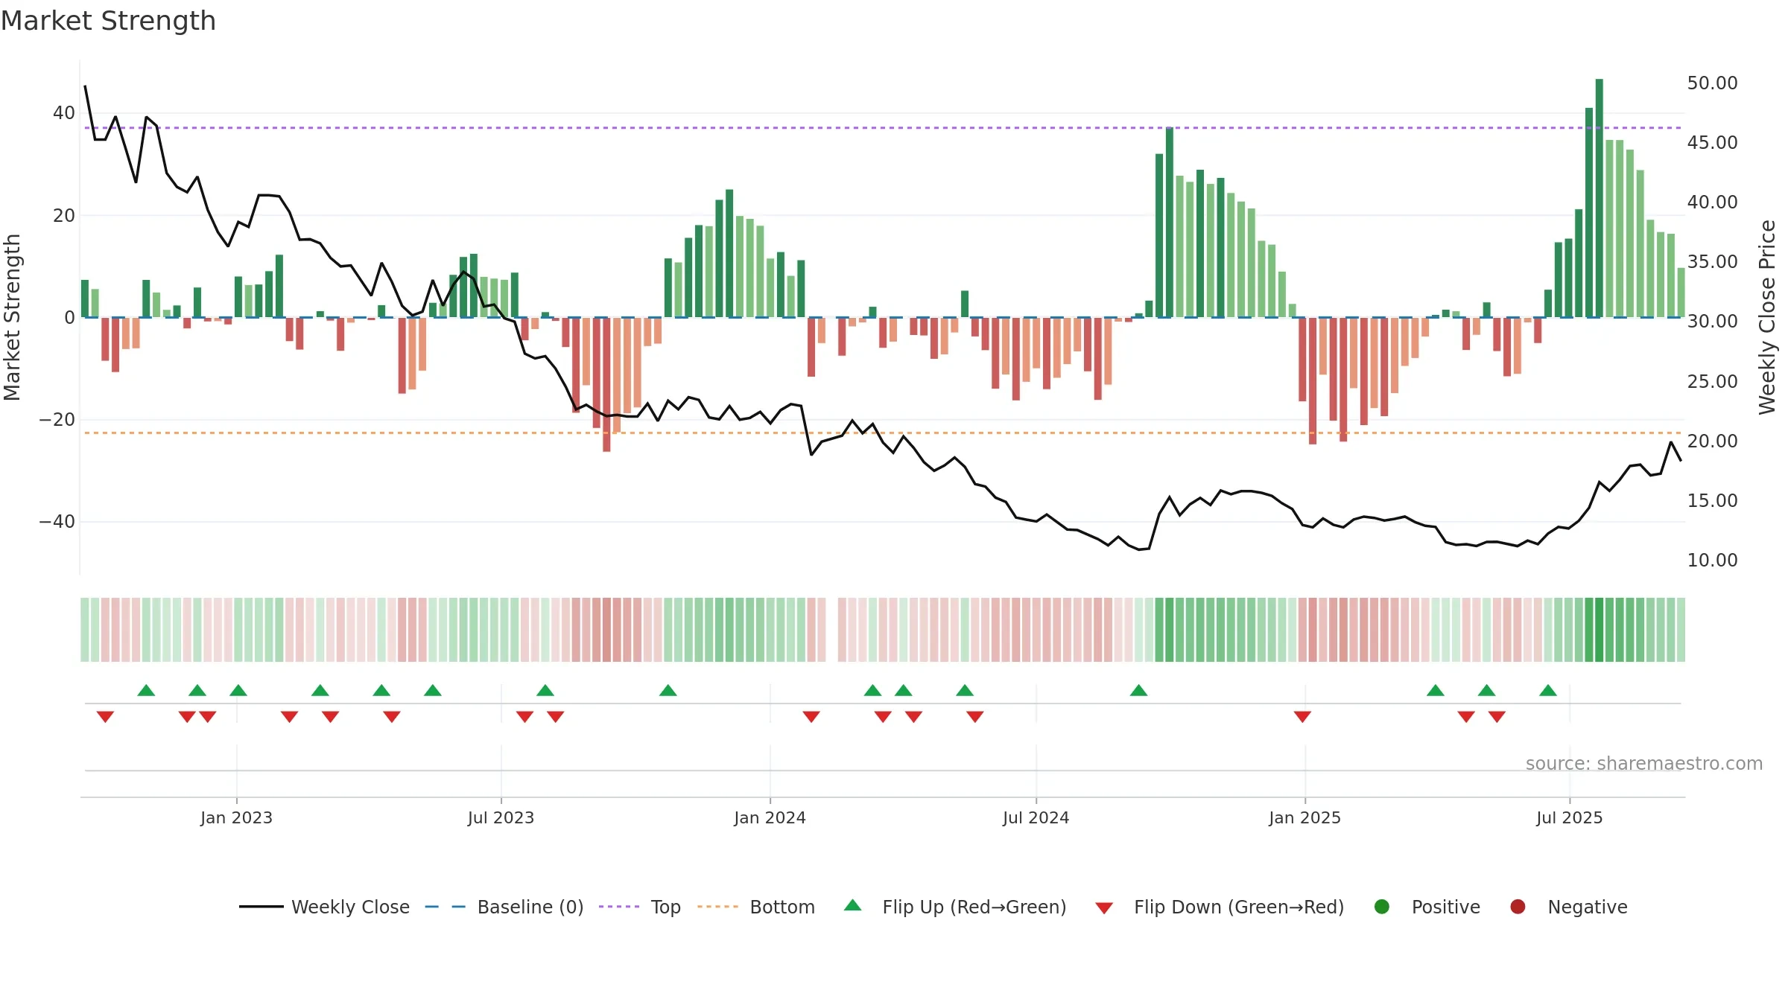Click the tallest green bar of mid-2025
Viewport: 1788px width, 1005px height.
(x=1600, y=198)
